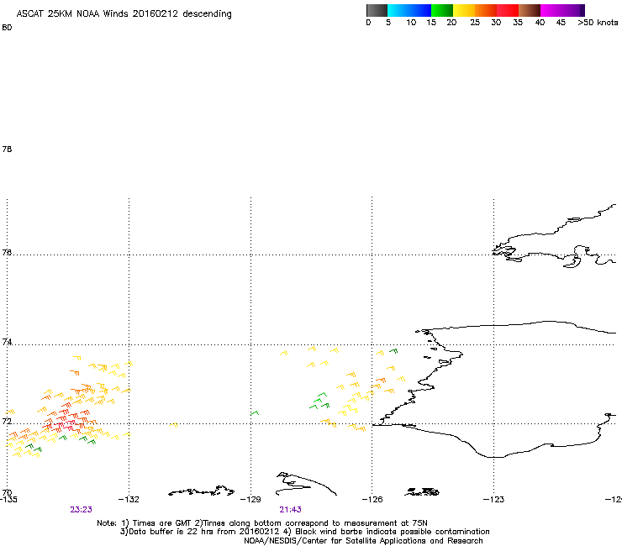Click the ">50 knots" legend label
This screenshot has width=622, height=546.
pyautogui.click(x=598, y=23)
